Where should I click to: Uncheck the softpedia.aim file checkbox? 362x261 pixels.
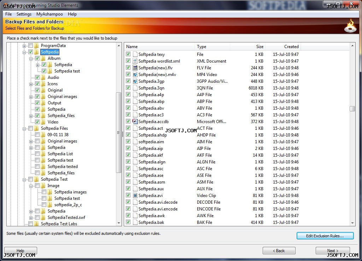tap(128, 141)
